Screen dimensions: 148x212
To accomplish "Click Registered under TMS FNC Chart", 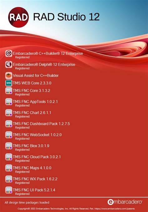I will point(22,117).
